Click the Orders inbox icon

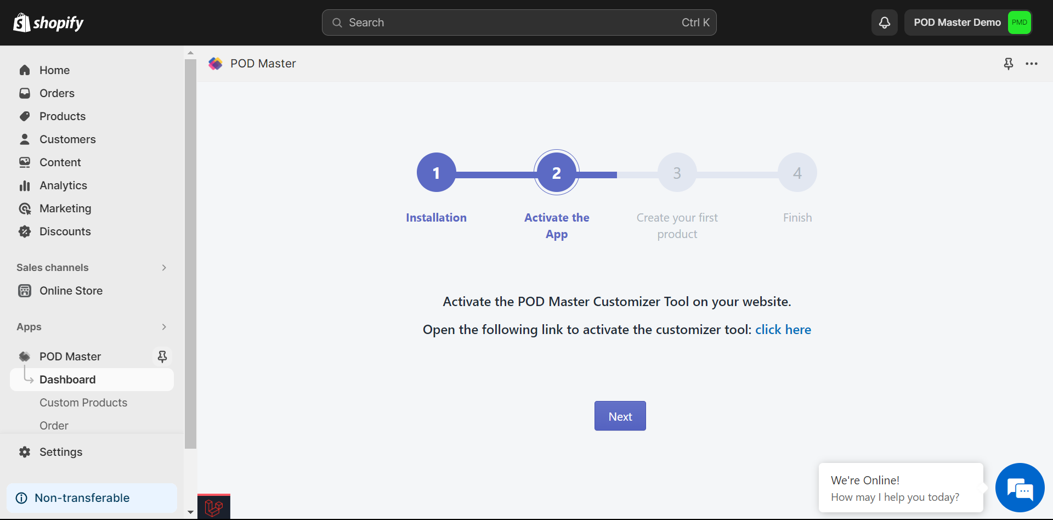pos(25,93)
